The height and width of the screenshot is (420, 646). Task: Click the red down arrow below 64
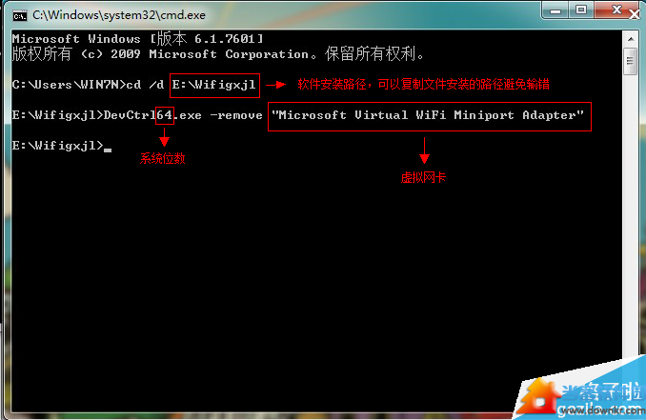[164, 137]
